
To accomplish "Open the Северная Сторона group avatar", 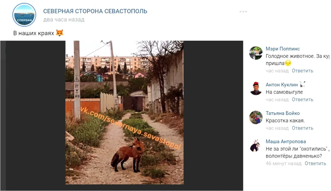I will (x=24, y=15).
